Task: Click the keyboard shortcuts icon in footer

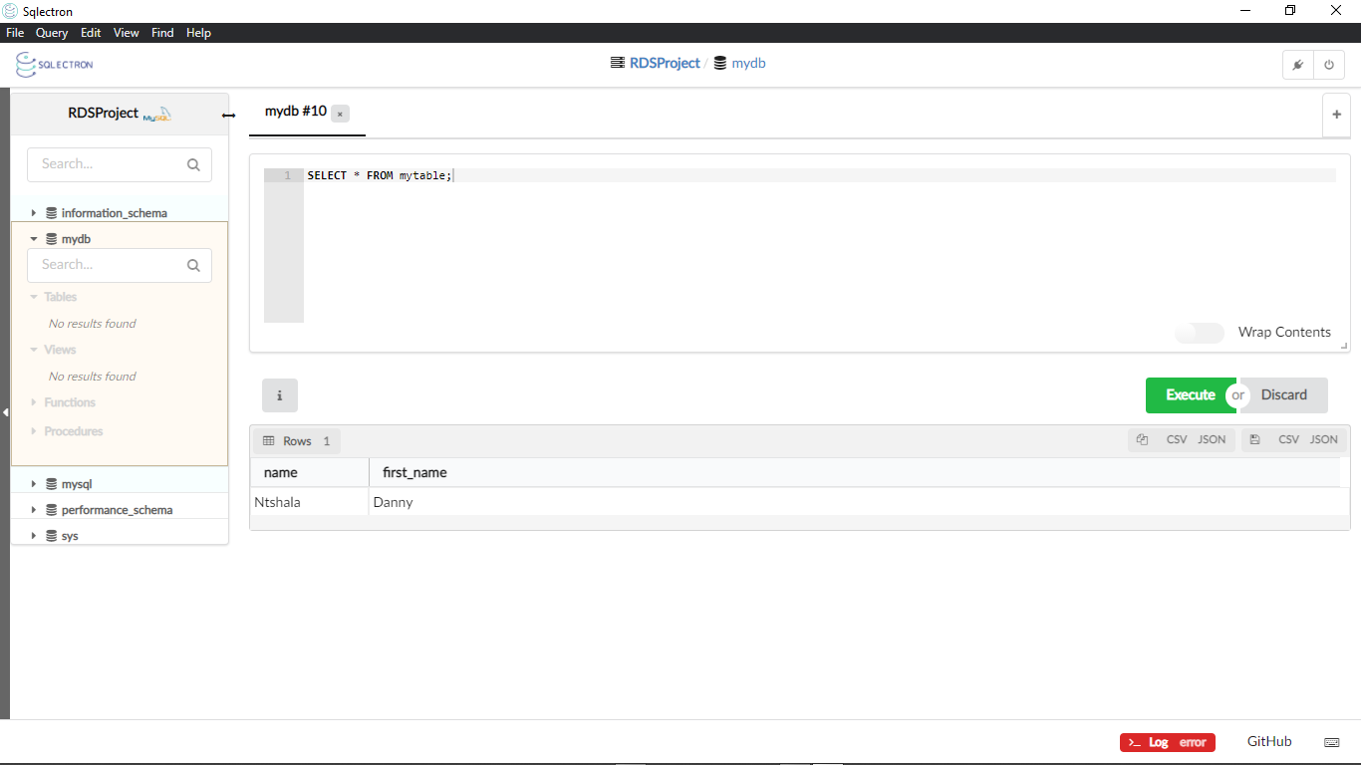Action: (1331, 742)
